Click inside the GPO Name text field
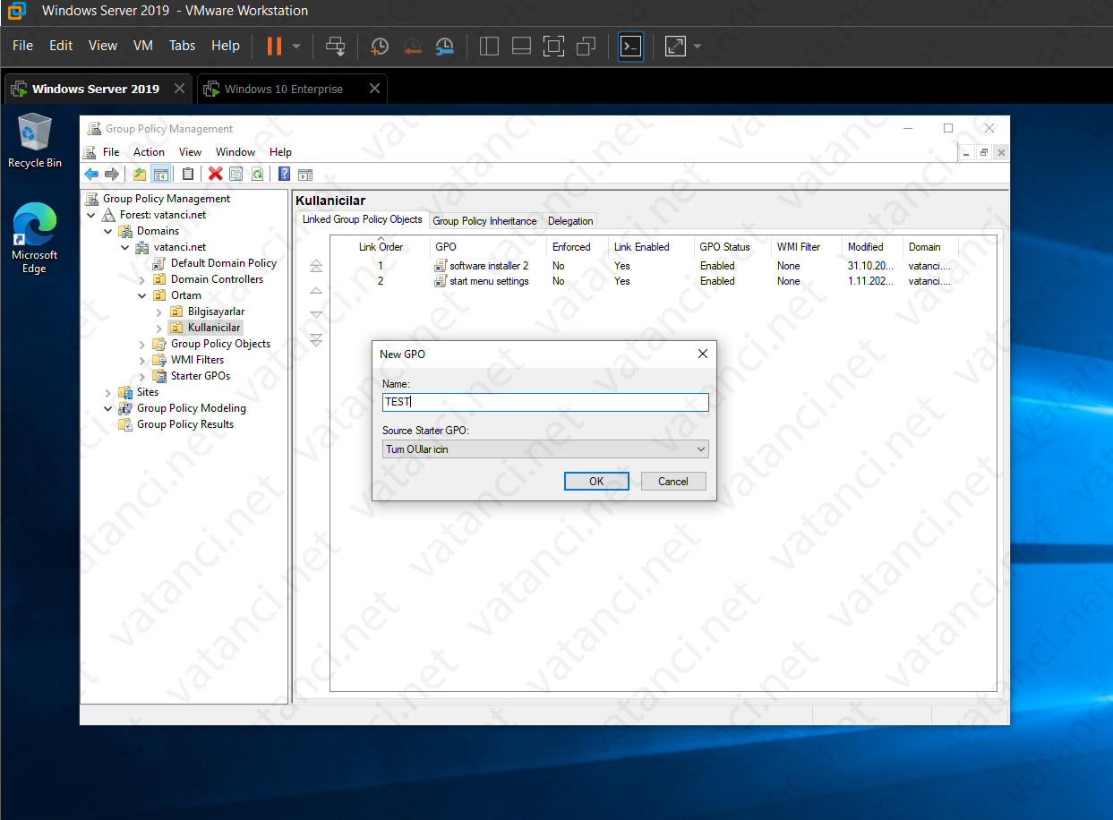 [x=545, y=402]
